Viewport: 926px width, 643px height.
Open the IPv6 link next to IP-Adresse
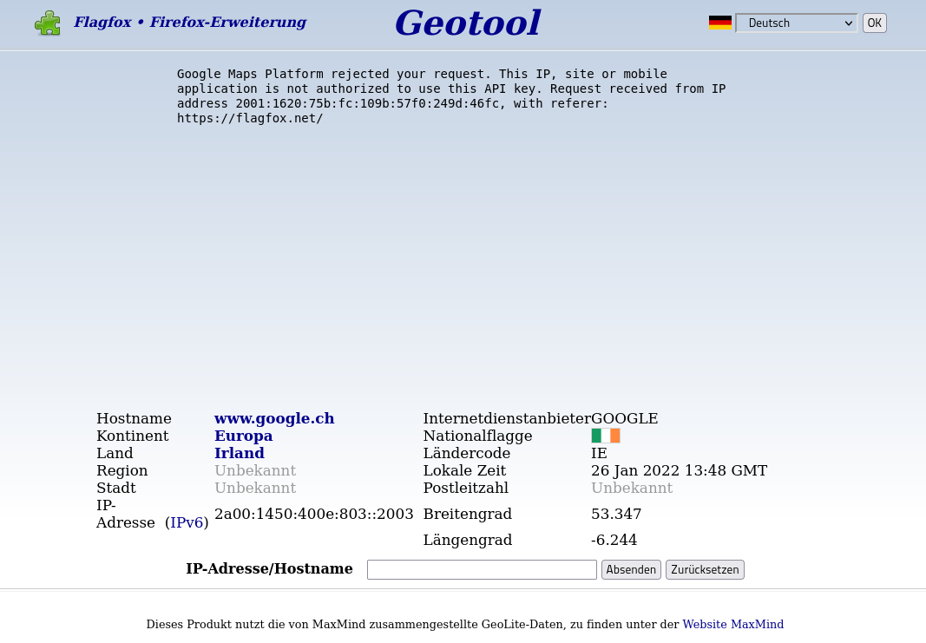tap(187, 522)
